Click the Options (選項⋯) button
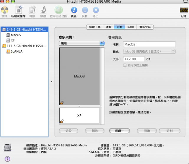This screenshot has width=189, height=164. coord(120,131)
